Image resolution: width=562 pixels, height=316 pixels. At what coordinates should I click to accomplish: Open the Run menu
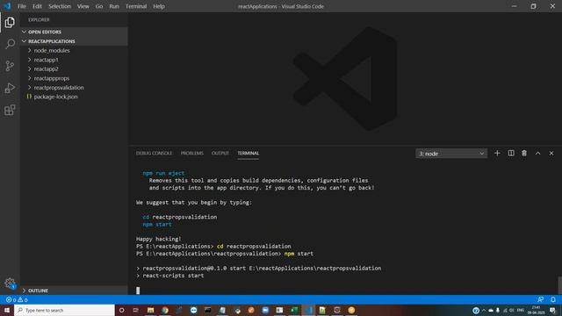[114, 6]
